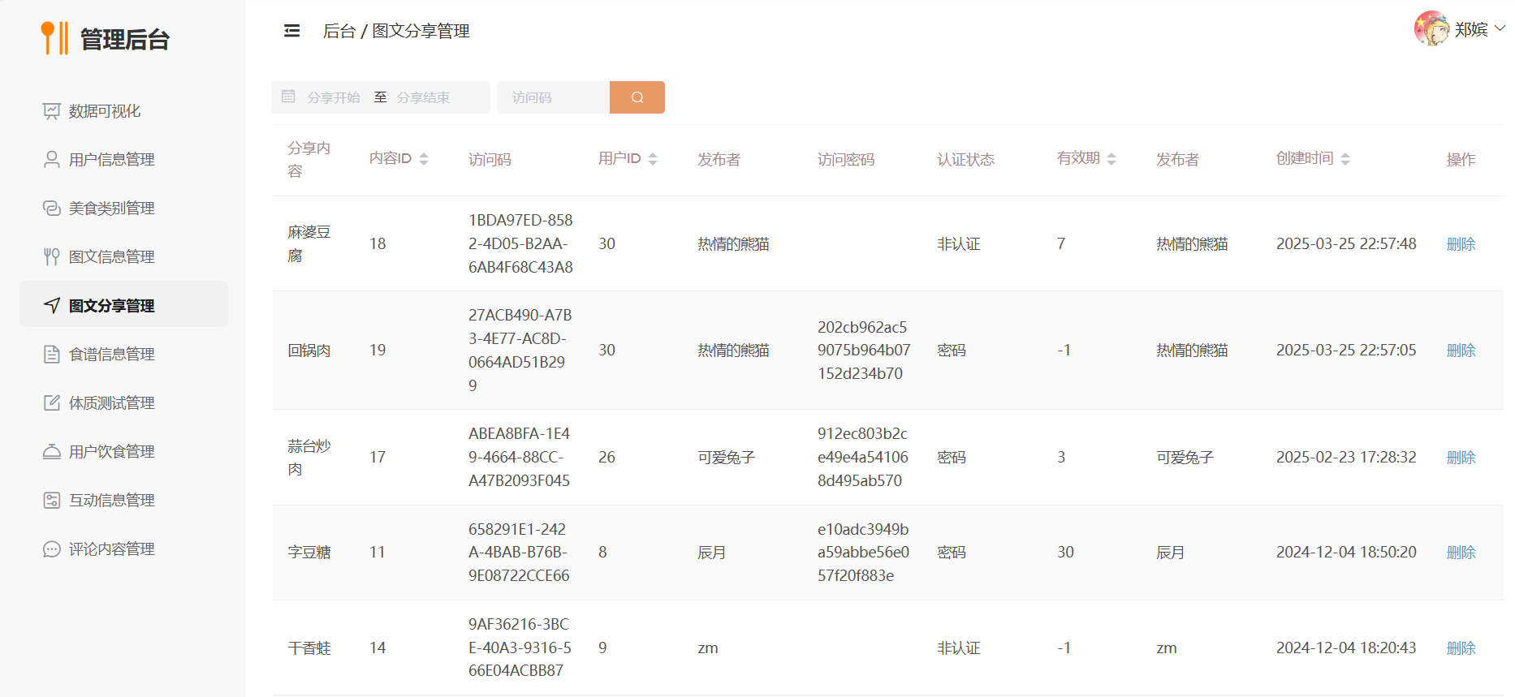Delete the 干香蛙 share row

pyautogui.click(x=1461, y=648)
